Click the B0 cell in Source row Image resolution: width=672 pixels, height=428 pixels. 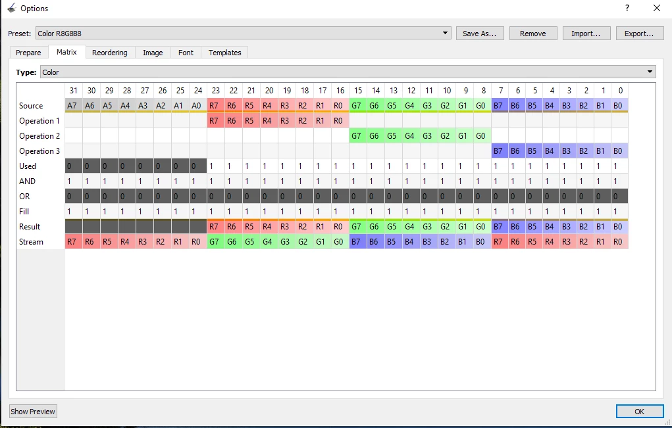coord(620,106)
